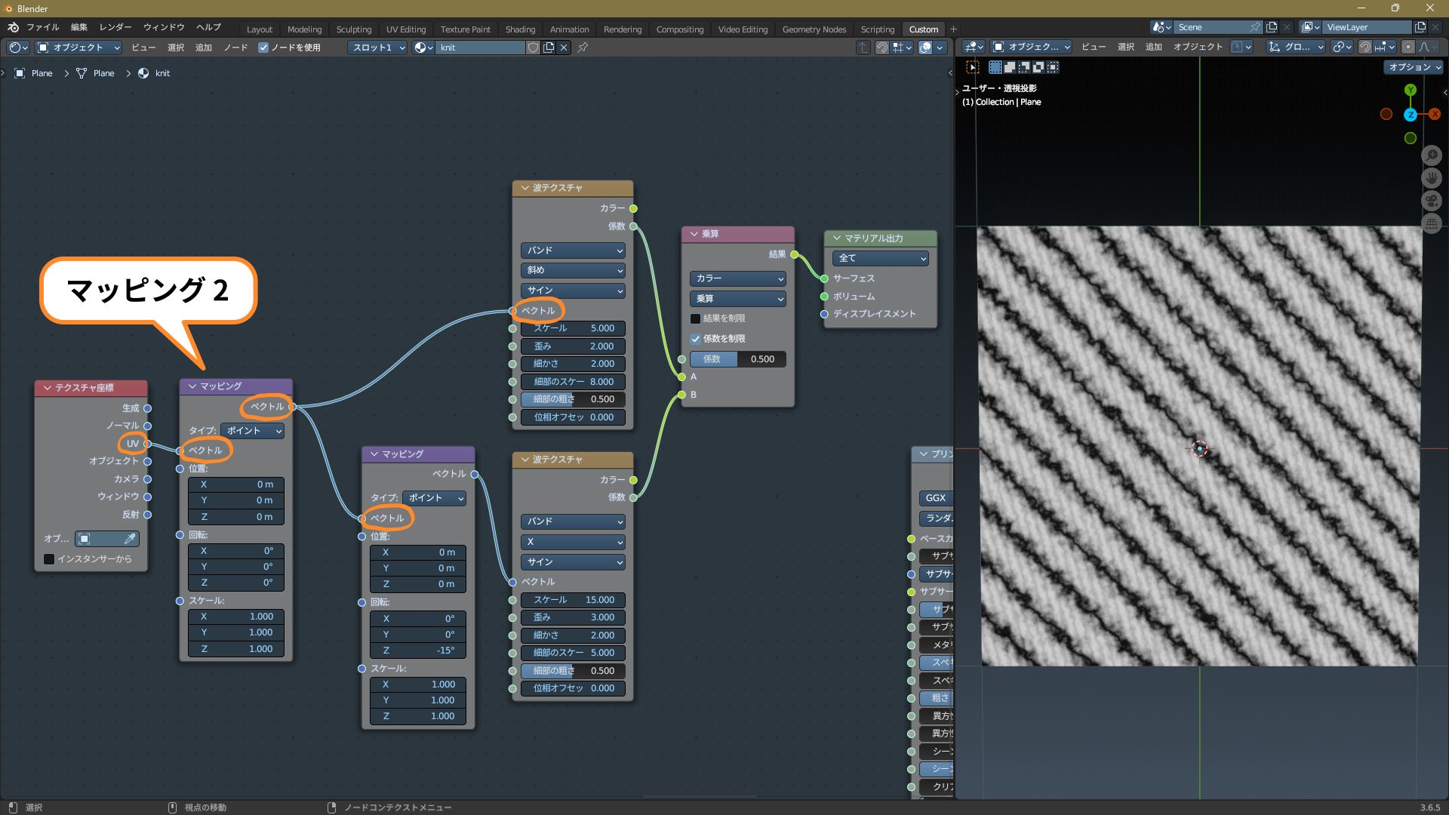
Task: Open the 斜め direction dropdown in wave texture
Action: pos(572,270)
